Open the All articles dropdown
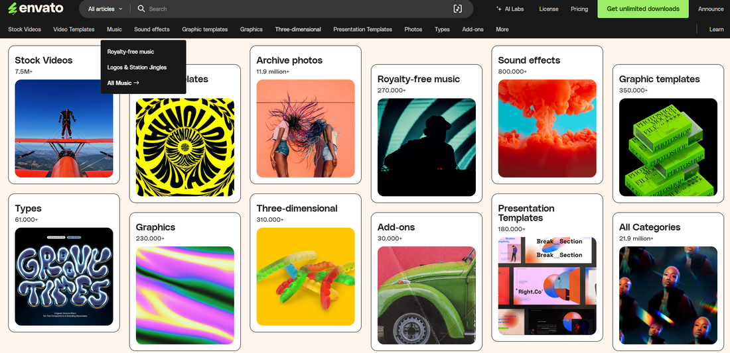The width and height of the screenshot is (730, 353). (x=105, y=9)
